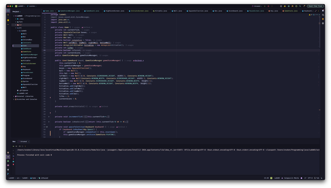Click the Run button in the top toolbar

point(265,6)
